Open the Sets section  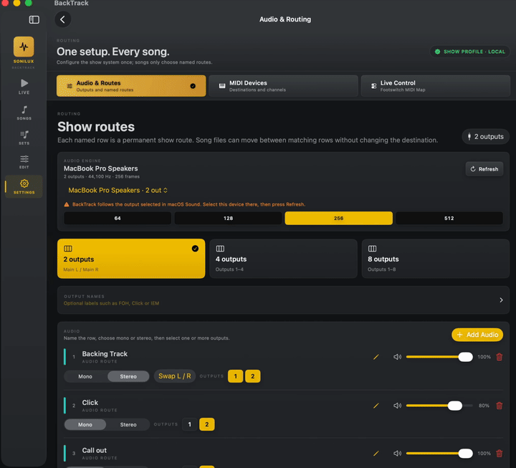click(24, 138)
